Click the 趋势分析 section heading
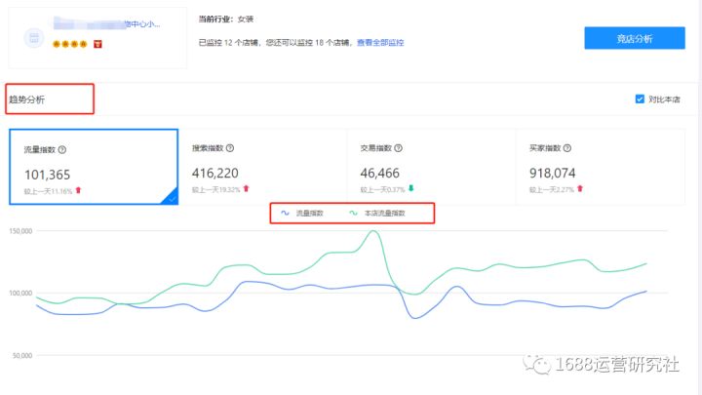The width and height of the screenshot is (702, 395). 27,99
